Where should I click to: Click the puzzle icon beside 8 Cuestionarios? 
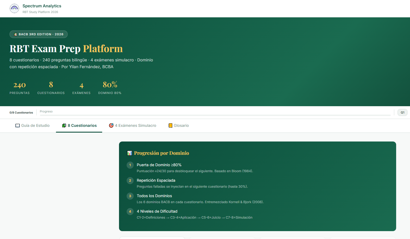[64, 125]
